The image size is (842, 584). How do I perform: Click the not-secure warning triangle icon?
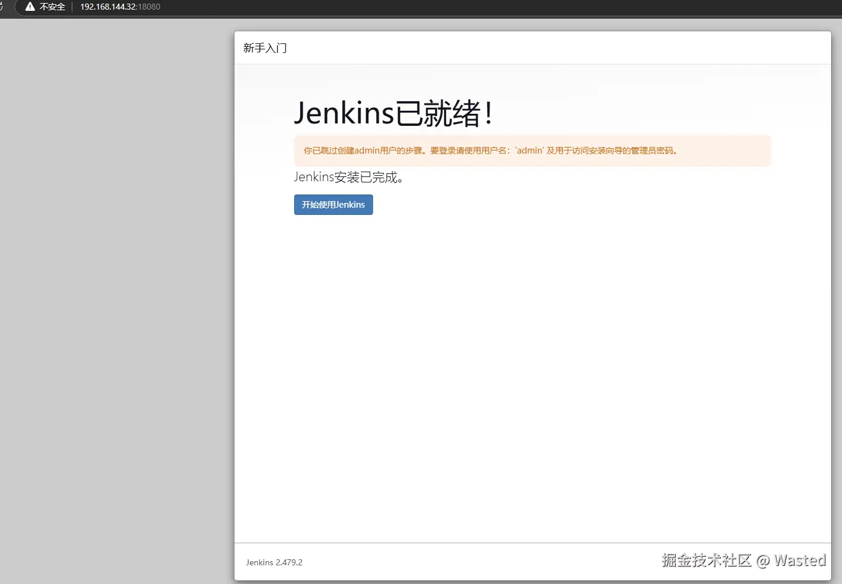coord(30,7)
